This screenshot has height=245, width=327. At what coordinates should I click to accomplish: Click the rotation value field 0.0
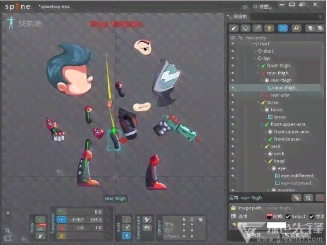pos(85,211)
